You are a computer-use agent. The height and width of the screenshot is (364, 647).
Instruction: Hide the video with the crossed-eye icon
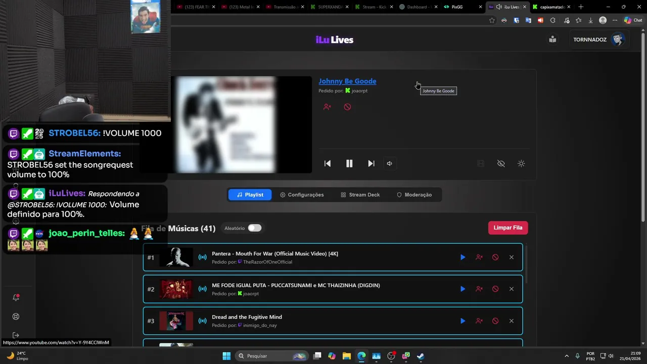(x=501, y=163)
